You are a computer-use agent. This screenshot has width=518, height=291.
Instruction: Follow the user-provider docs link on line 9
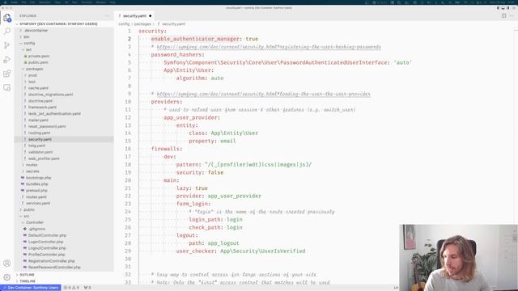click(x=263, y=94)
